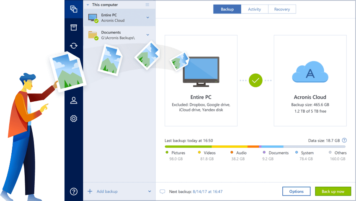Click the Add backup link
Screen dimensions: 356x201
(107, 191)
